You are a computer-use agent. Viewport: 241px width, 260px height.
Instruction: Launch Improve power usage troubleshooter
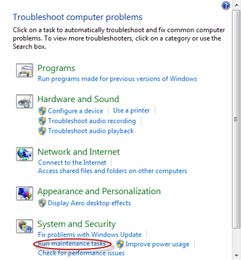(x=157, y=244)
